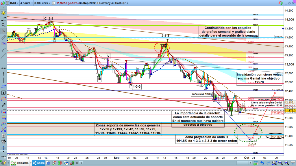Toggle the pin icon at top right
This screenshot has width=296, height=166.
click(280, 3)
